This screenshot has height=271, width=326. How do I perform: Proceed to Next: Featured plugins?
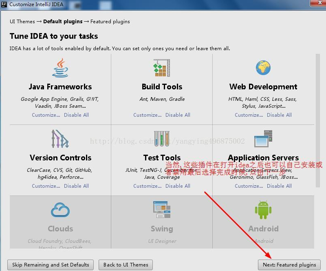coord(289,265)
